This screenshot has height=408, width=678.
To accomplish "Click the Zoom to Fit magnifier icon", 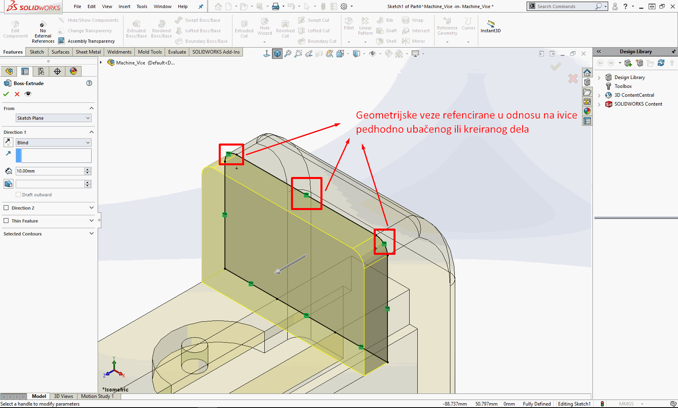I will [288, 54].
